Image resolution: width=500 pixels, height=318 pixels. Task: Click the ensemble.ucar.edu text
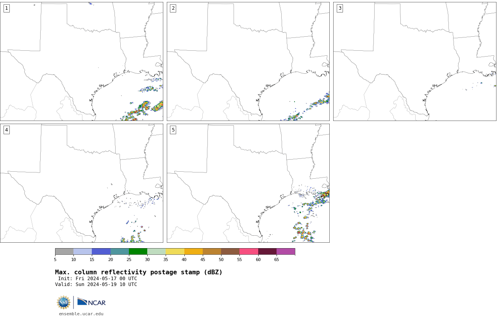81,314
